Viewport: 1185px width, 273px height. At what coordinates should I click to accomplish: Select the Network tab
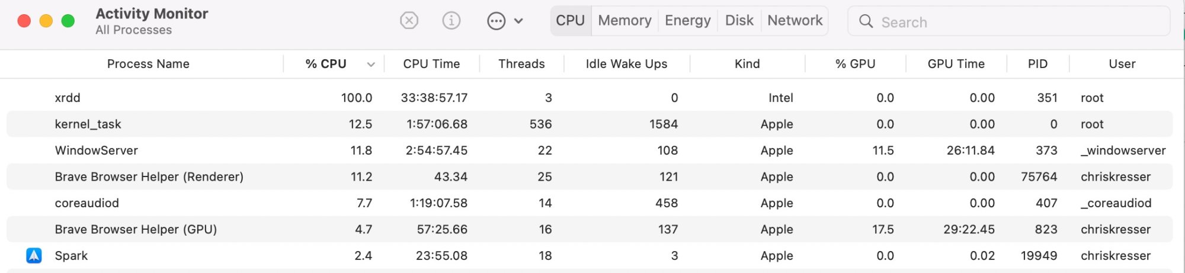pyautogui.click(x=795, y=21)
